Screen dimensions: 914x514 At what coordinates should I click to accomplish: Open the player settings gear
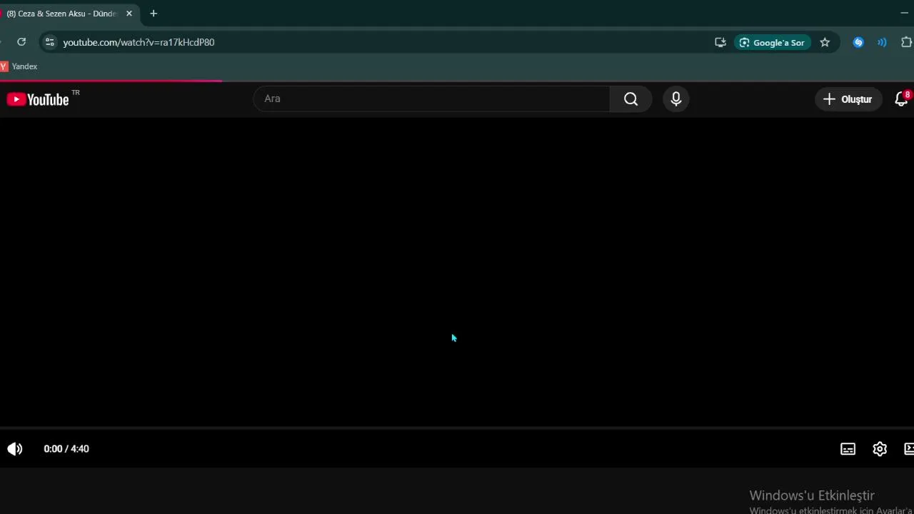click(880, 449)
